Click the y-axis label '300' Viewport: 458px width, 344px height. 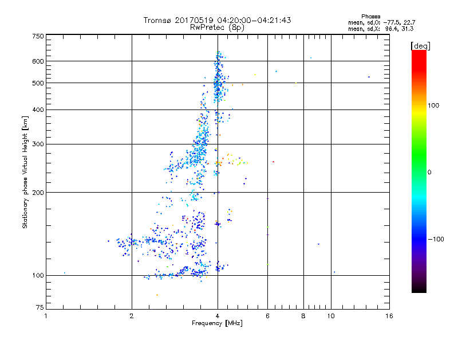pyautogui.click(x=38, y=144)
